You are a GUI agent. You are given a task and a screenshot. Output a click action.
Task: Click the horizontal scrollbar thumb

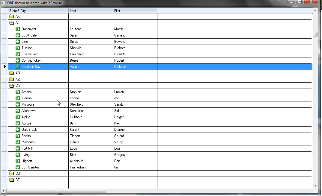56,191
